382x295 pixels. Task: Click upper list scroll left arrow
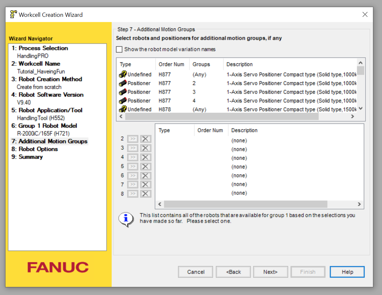coord(121,116)
